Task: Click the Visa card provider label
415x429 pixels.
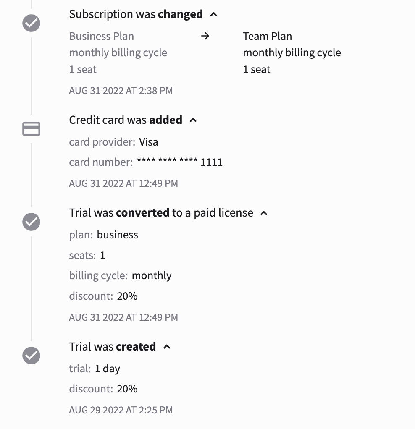Action: (x=148, y=142)
